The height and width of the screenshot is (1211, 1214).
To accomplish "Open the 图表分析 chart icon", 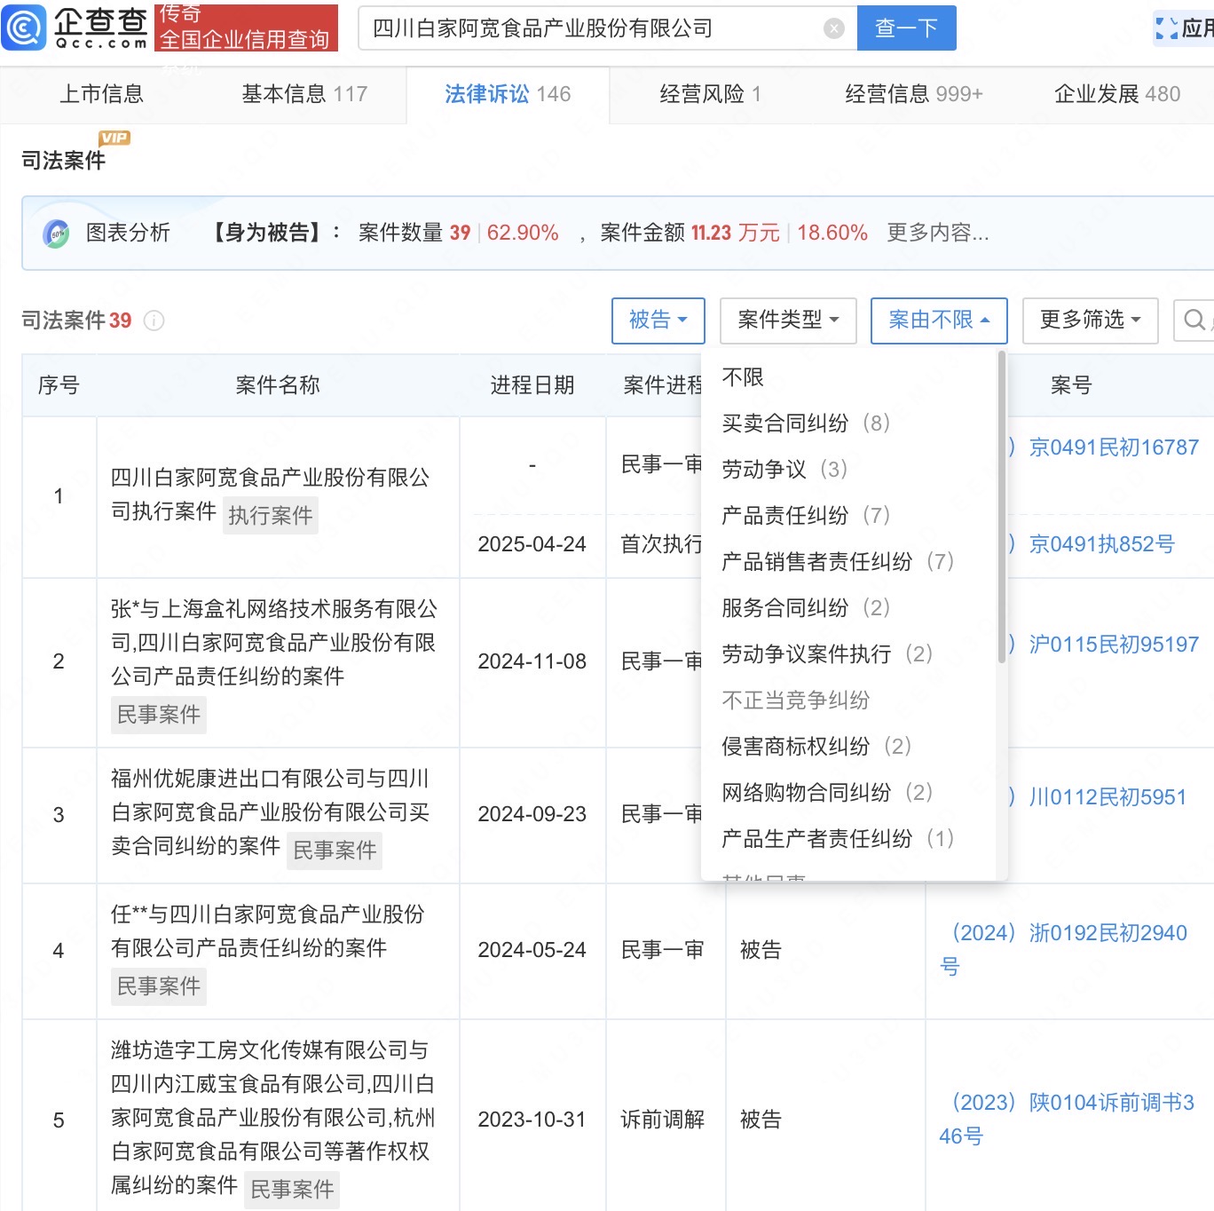I will point(56,233).
